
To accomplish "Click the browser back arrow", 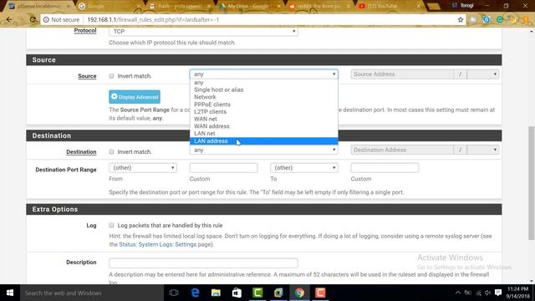I will pyautogui.click(x=9, y=19).
